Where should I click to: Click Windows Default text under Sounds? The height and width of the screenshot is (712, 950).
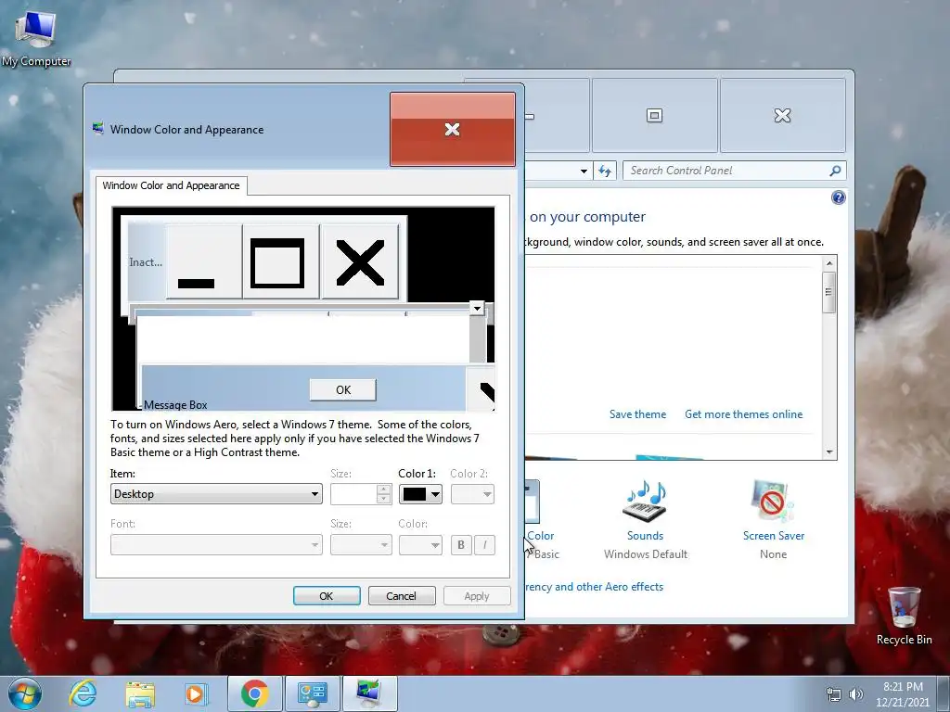tap(646, 554)
